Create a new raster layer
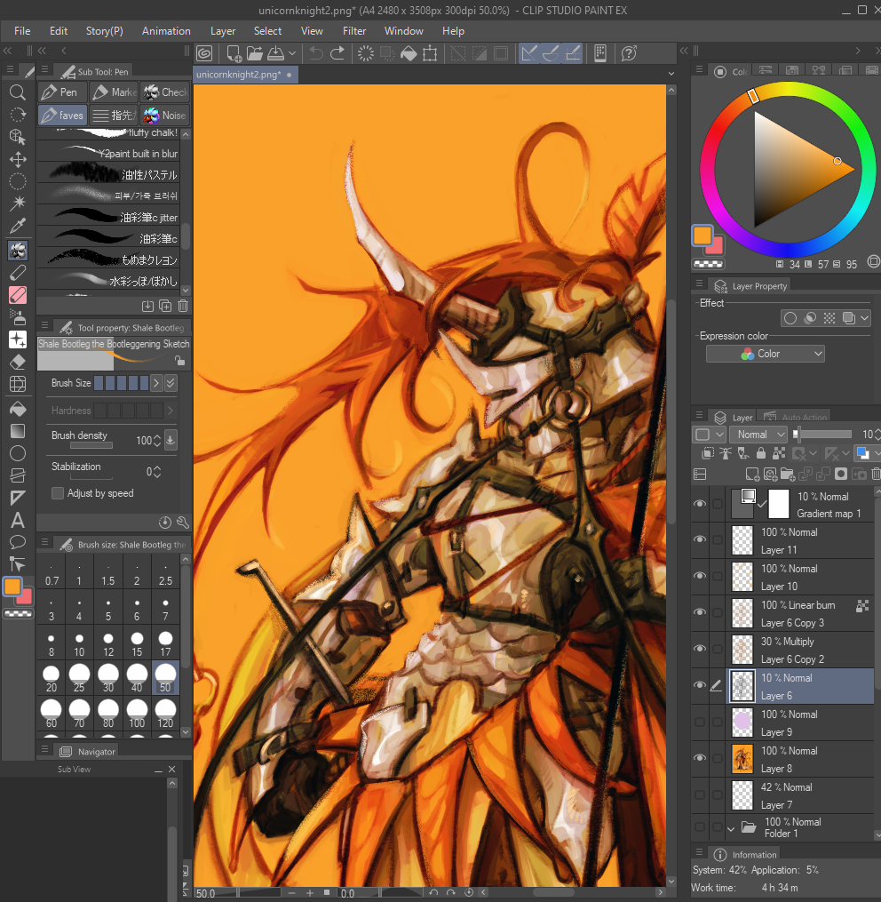The width and height of the screenshot is (881, 902). coord(753,475)
